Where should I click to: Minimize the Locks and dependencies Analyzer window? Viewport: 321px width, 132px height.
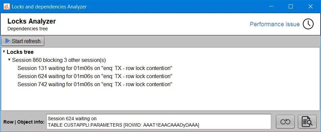(271, 6)
